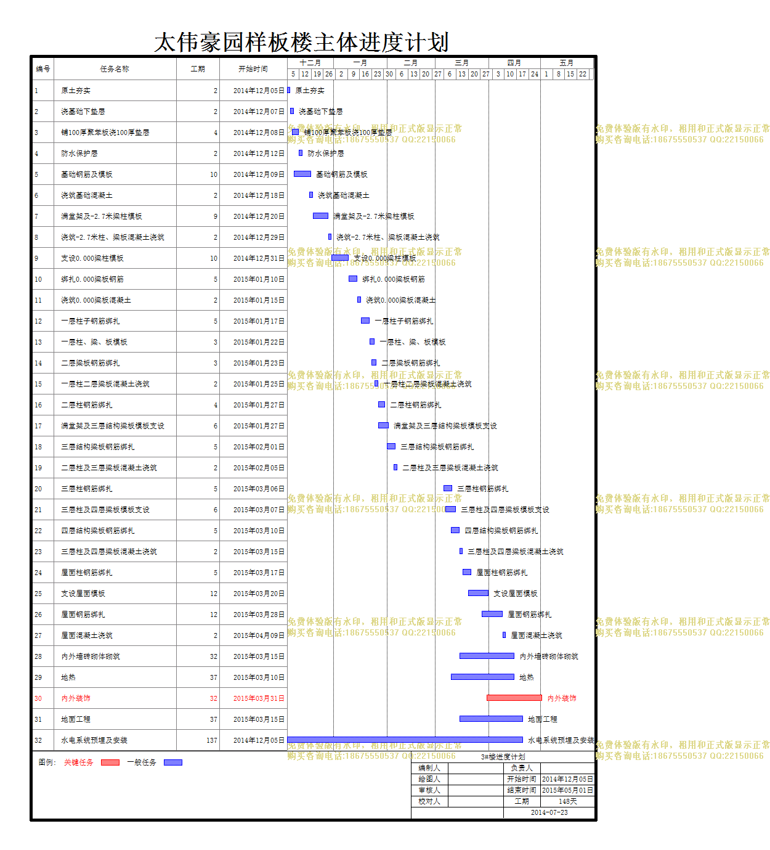This screenshot has height=850, width=770.
Task: Click footer end date value 2015年05月01日
Action: (x=568, y=790)
